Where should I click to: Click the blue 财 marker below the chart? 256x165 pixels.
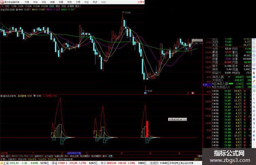pos(145,93)
